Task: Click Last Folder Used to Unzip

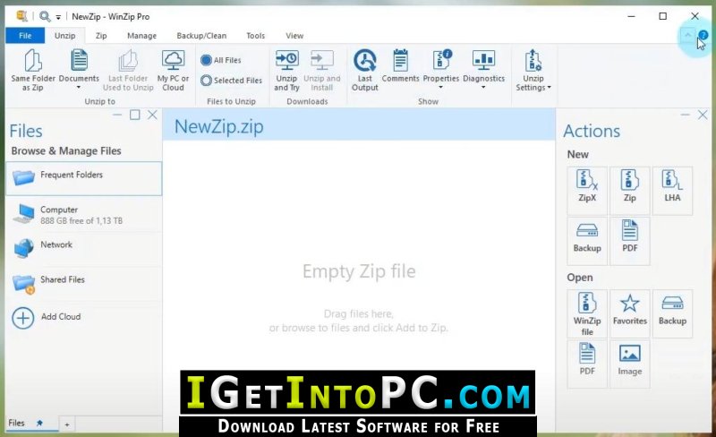Action: point(128,70)
